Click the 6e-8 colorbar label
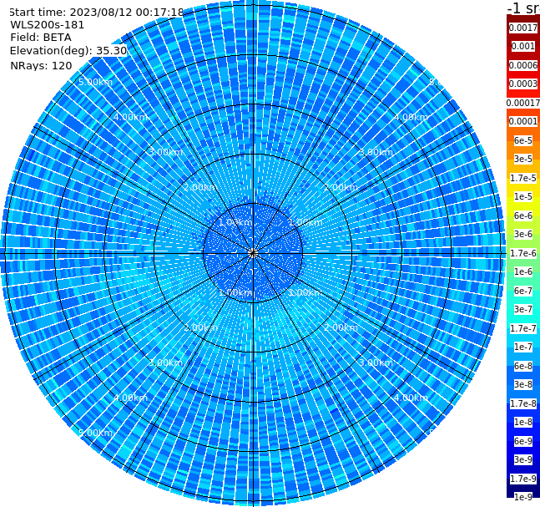 [x=523, y=366]
